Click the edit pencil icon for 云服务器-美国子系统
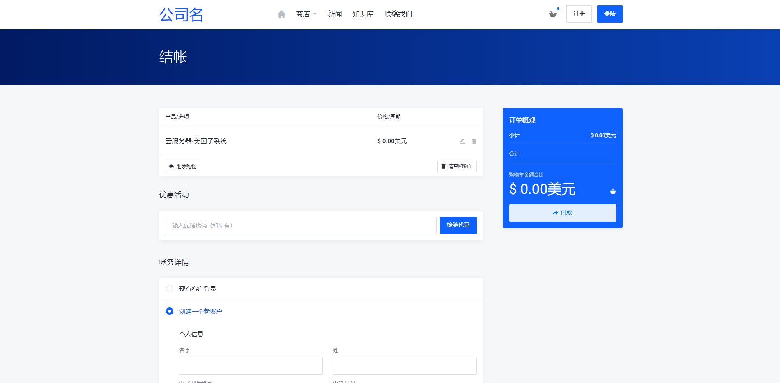The image size is (780, 383). [x=462, y=141]
